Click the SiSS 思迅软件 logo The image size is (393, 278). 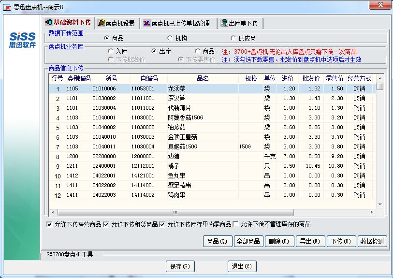tap(22, 41)
